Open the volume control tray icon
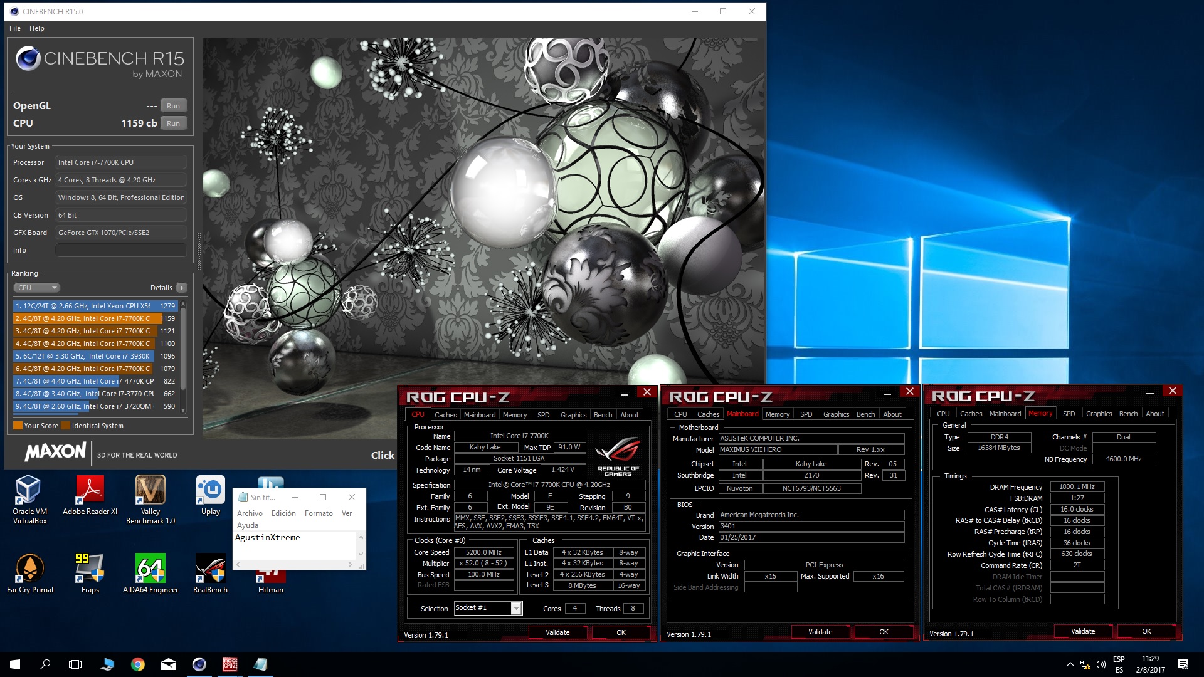 pyautogui.click(x=1101, y=664)
